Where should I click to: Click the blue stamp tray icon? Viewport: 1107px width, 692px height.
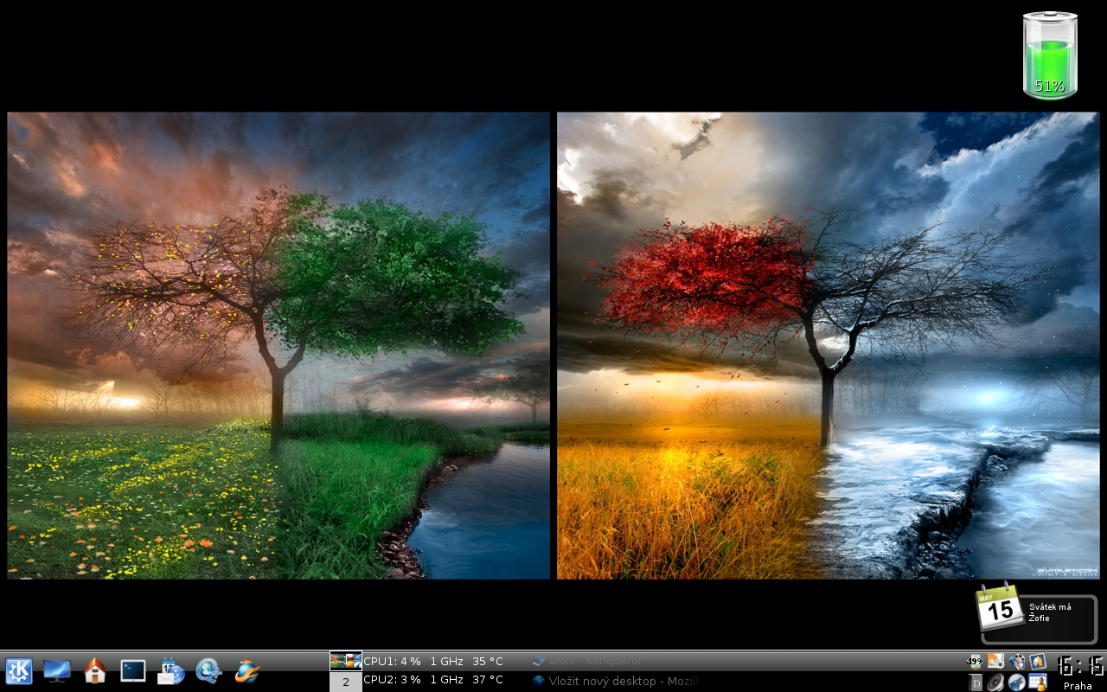(x=1038, y=662)
